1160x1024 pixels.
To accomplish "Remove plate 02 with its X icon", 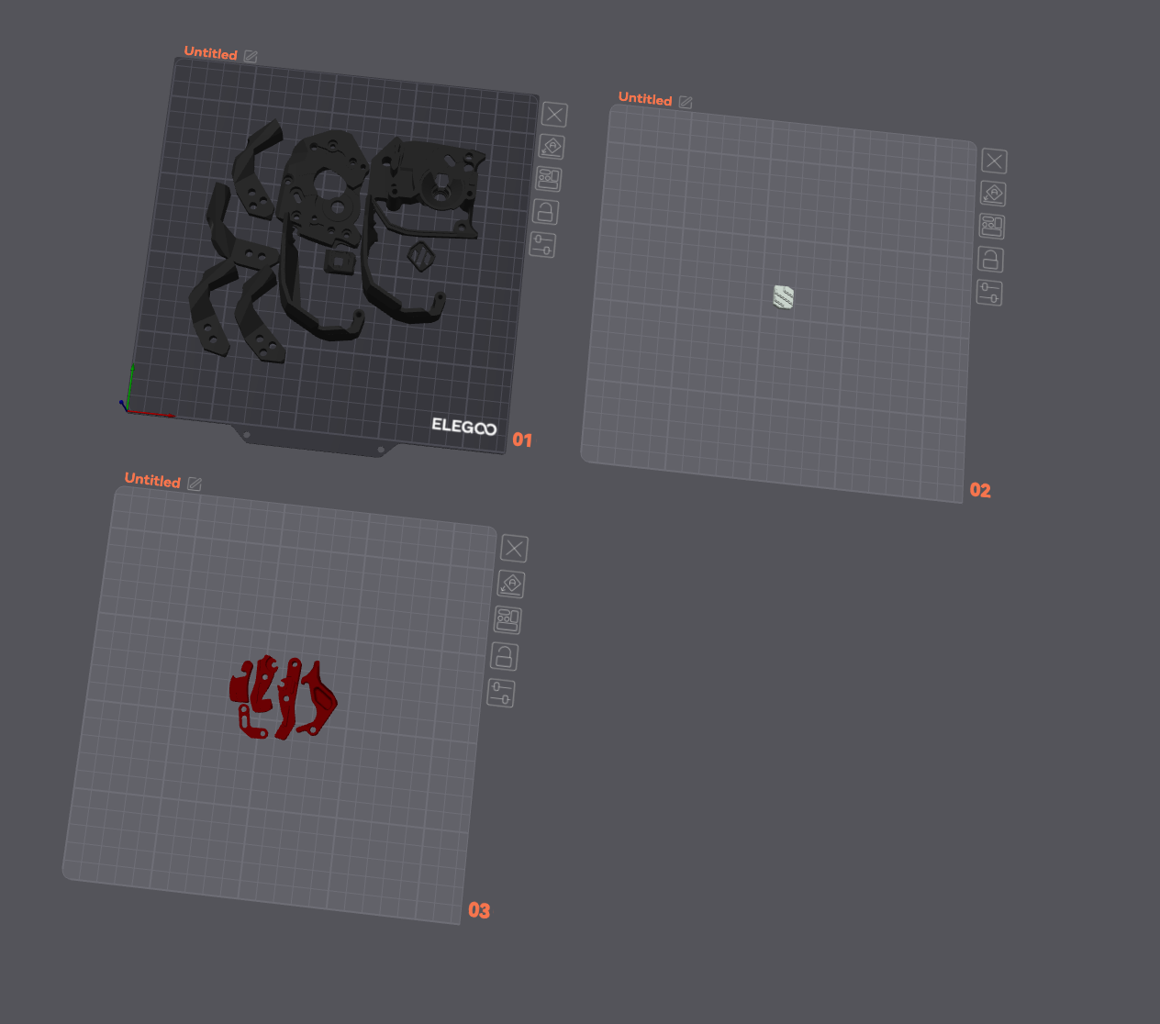I will pyautogui.click(x=994, y=161).
